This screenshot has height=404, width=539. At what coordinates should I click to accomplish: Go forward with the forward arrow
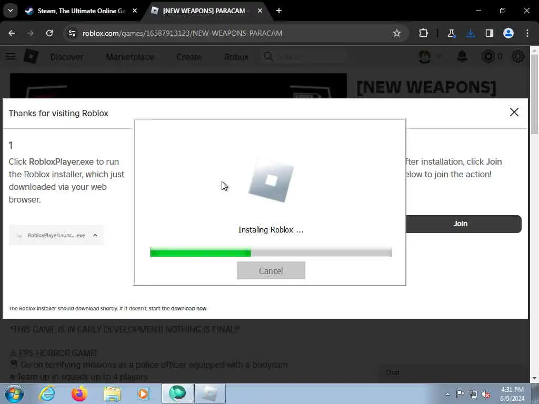30,33
